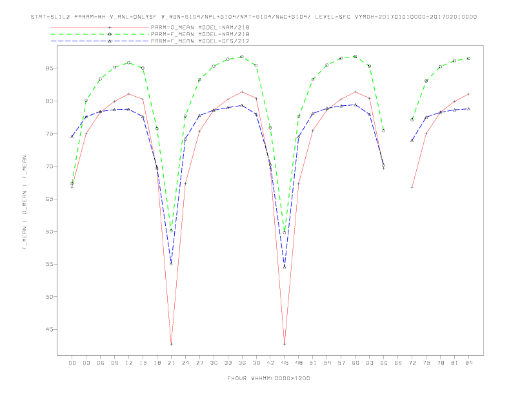The width and height of the screenshot is (511, 395).
Task: Click x-axis tick label 09
Action: click(x=114, y=363)
